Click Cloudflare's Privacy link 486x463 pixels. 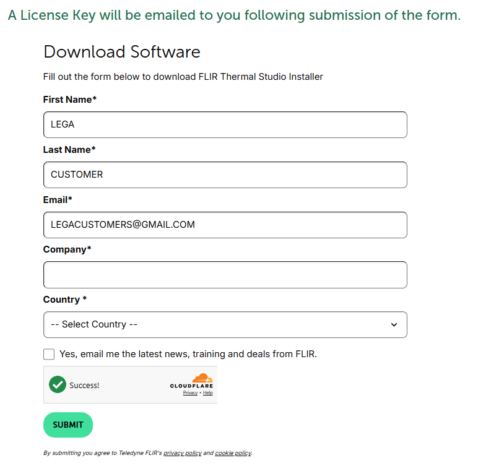pos(190,393)
